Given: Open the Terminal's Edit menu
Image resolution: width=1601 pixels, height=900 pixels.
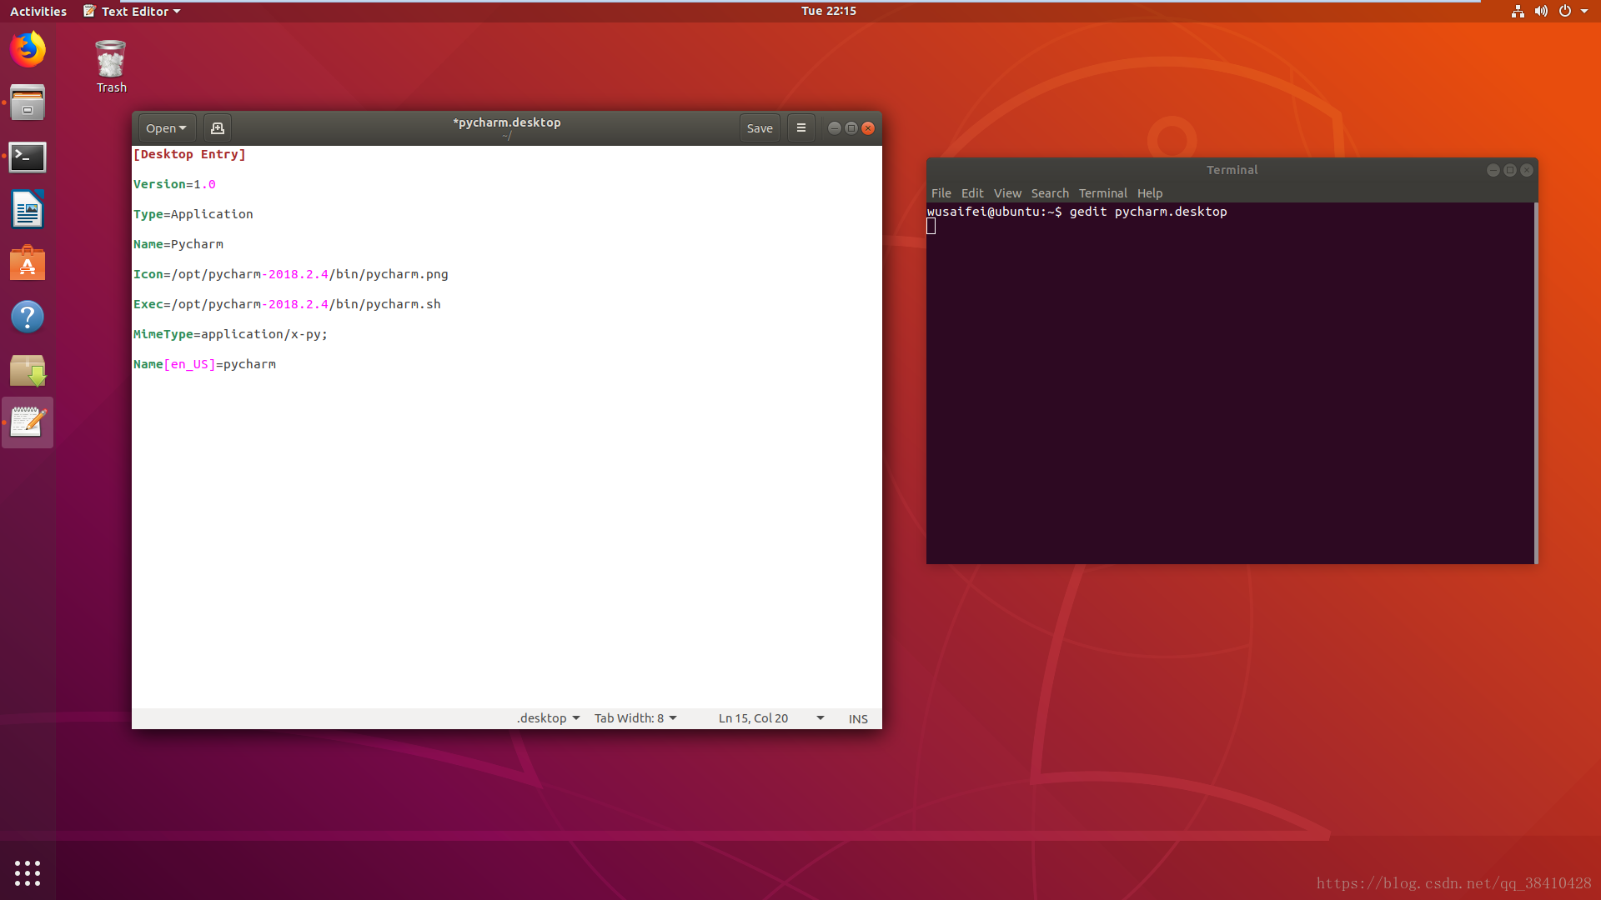Looking at the screenshot, I should (972, 193).
